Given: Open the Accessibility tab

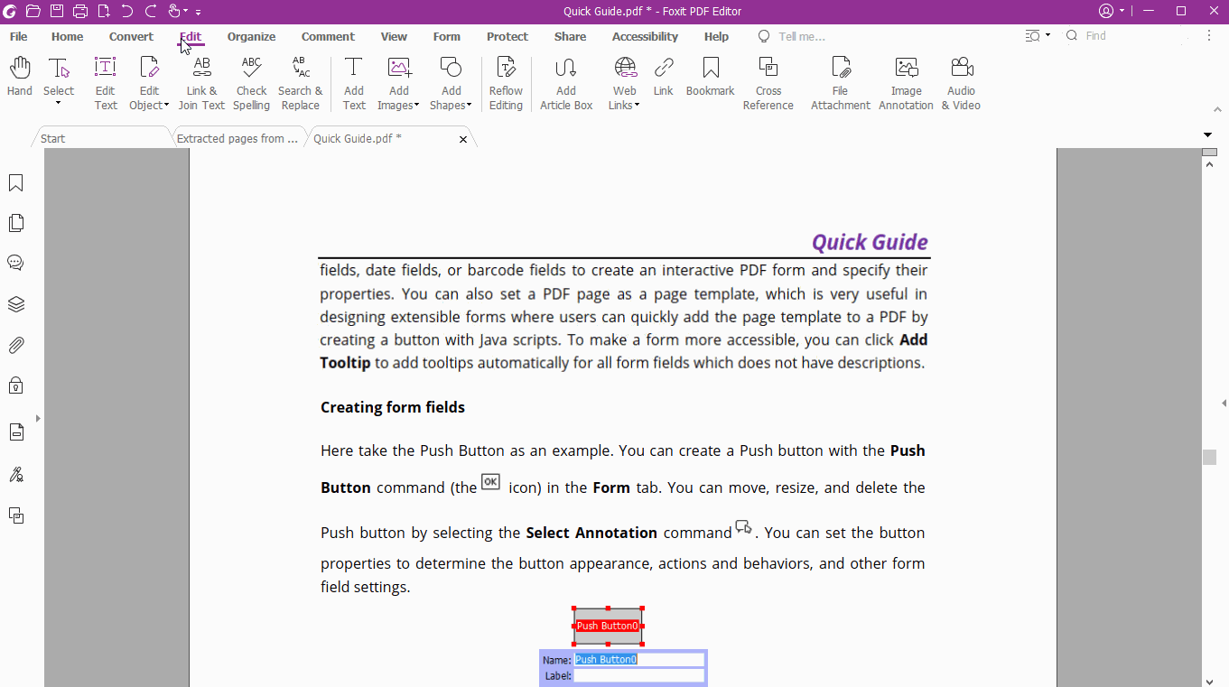Looking at the screenshot, I should (x=645, y=37).
